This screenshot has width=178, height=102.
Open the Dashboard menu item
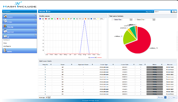coord(6,40)
